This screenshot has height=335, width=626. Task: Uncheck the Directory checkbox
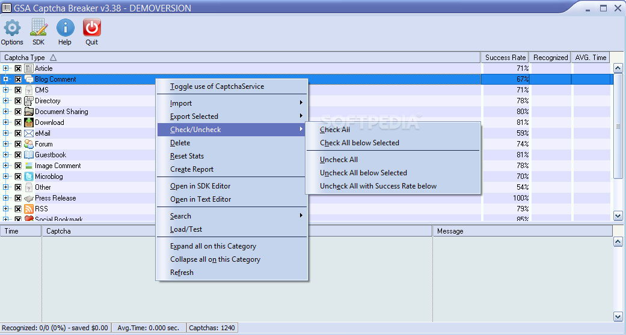coord(18,101)
